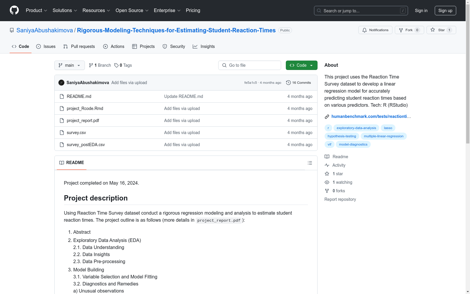Click the link icon beside the humanbenchmark URL
Screen dimensions: 470x294
[327, 117]
